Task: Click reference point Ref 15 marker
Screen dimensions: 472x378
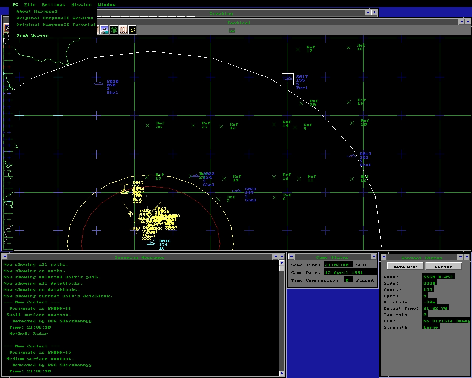Action: tap(224, 179)
